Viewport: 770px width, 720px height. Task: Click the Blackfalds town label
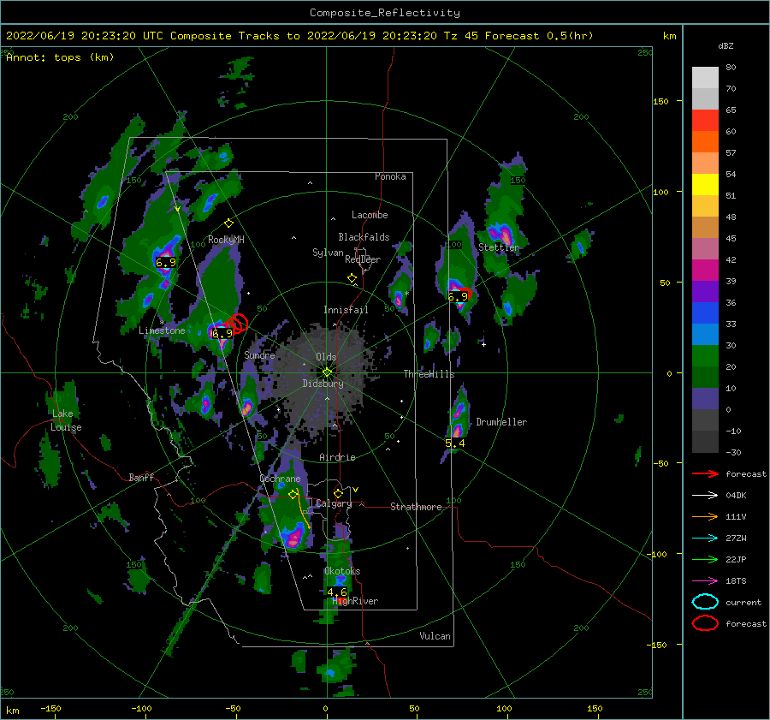[364, 237]
